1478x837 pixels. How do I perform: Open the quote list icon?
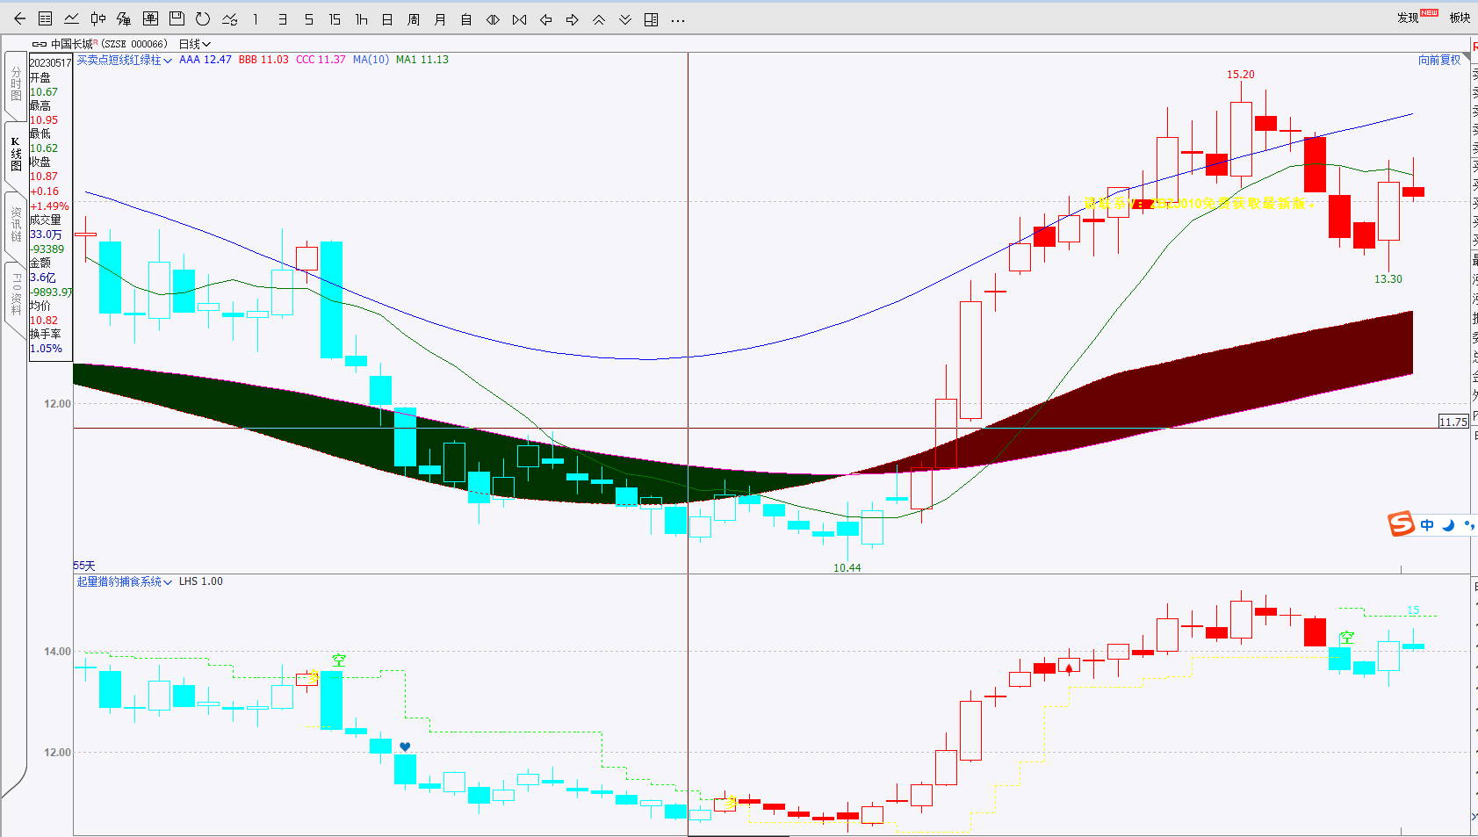pos(46,18)
